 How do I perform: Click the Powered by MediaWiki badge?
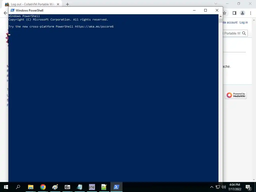[236, 95]
